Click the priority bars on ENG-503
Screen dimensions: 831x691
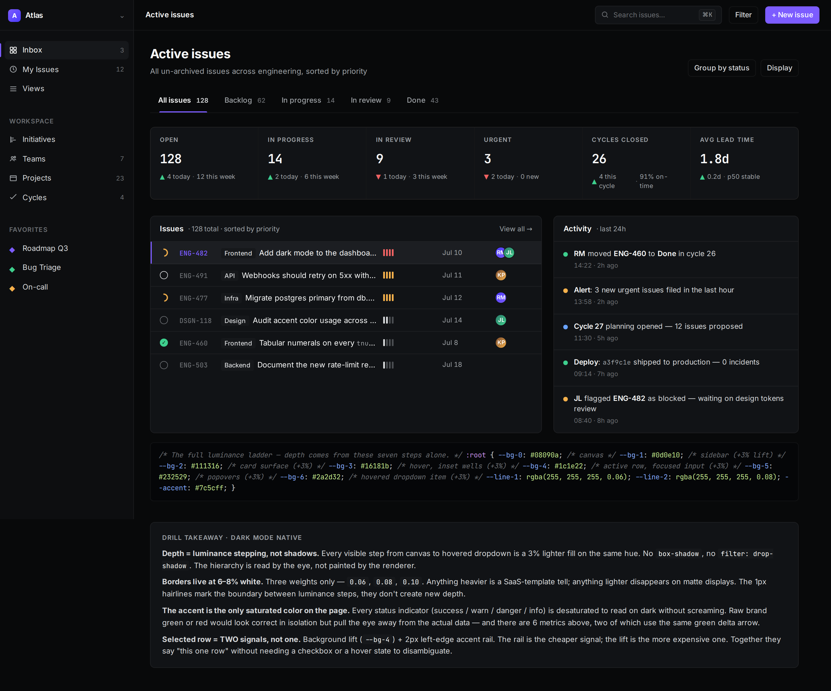coord(388,365)
